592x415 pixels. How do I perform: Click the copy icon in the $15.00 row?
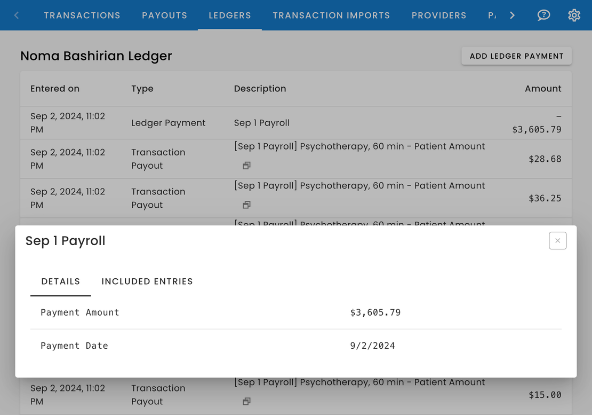[x=246, y=401]
